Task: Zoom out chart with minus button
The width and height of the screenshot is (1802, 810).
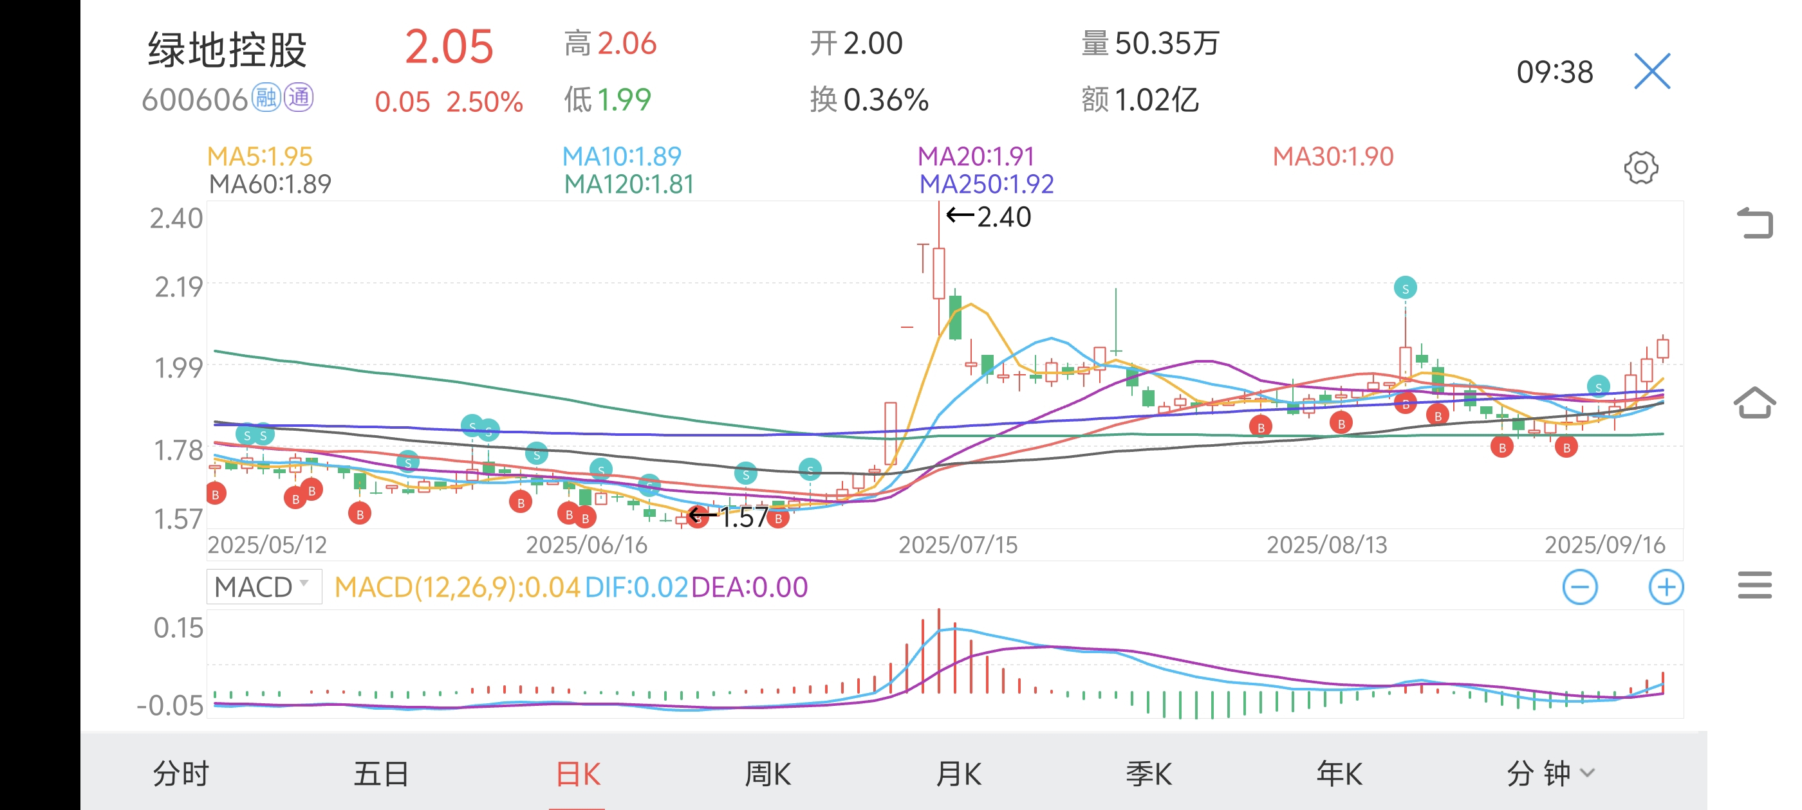Action: coord(1579,587)
